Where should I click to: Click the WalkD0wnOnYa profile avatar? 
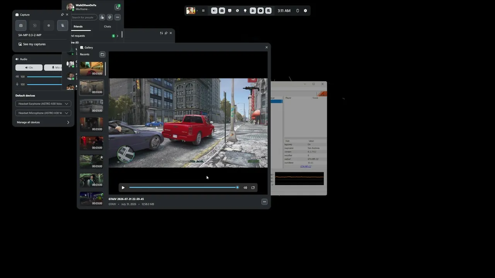coord(70,7)
